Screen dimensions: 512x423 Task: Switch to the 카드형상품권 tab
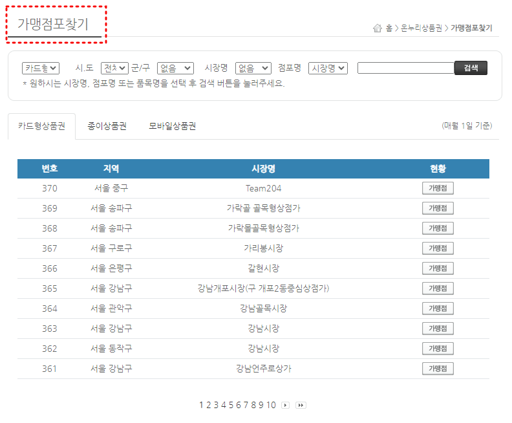coord(42,126)
